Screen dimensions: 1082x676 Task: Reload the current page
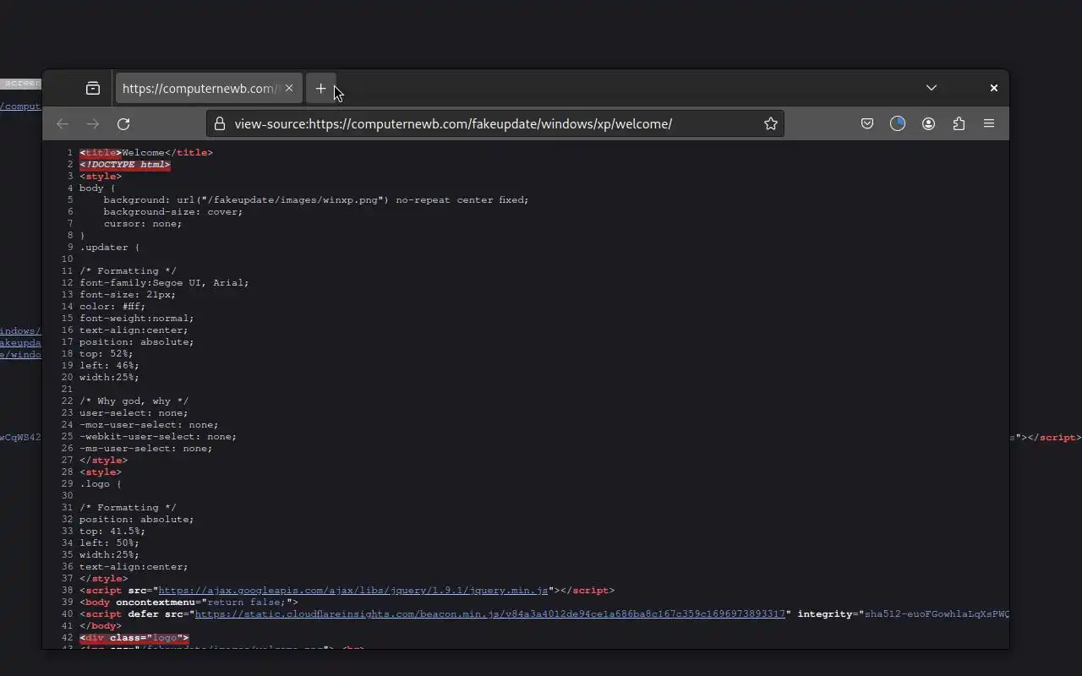(123, 123)
